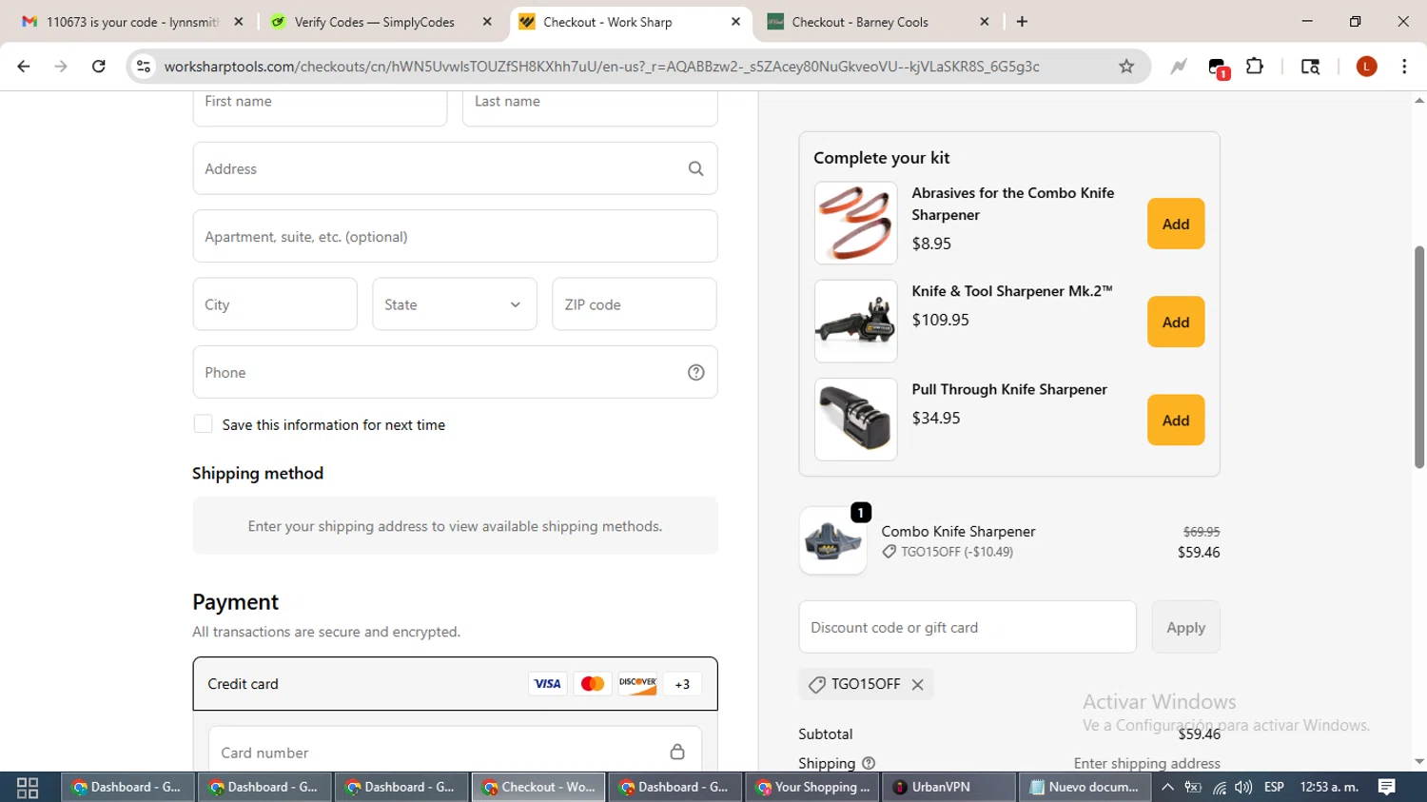Open the Extensions puzzle icon
This screenshot has width=1427, height=802.
1255,67
